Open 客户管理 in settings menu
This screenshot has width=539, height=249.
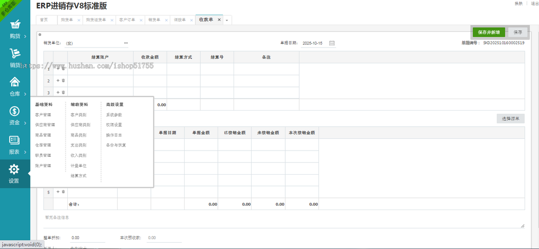coord(43,115)
